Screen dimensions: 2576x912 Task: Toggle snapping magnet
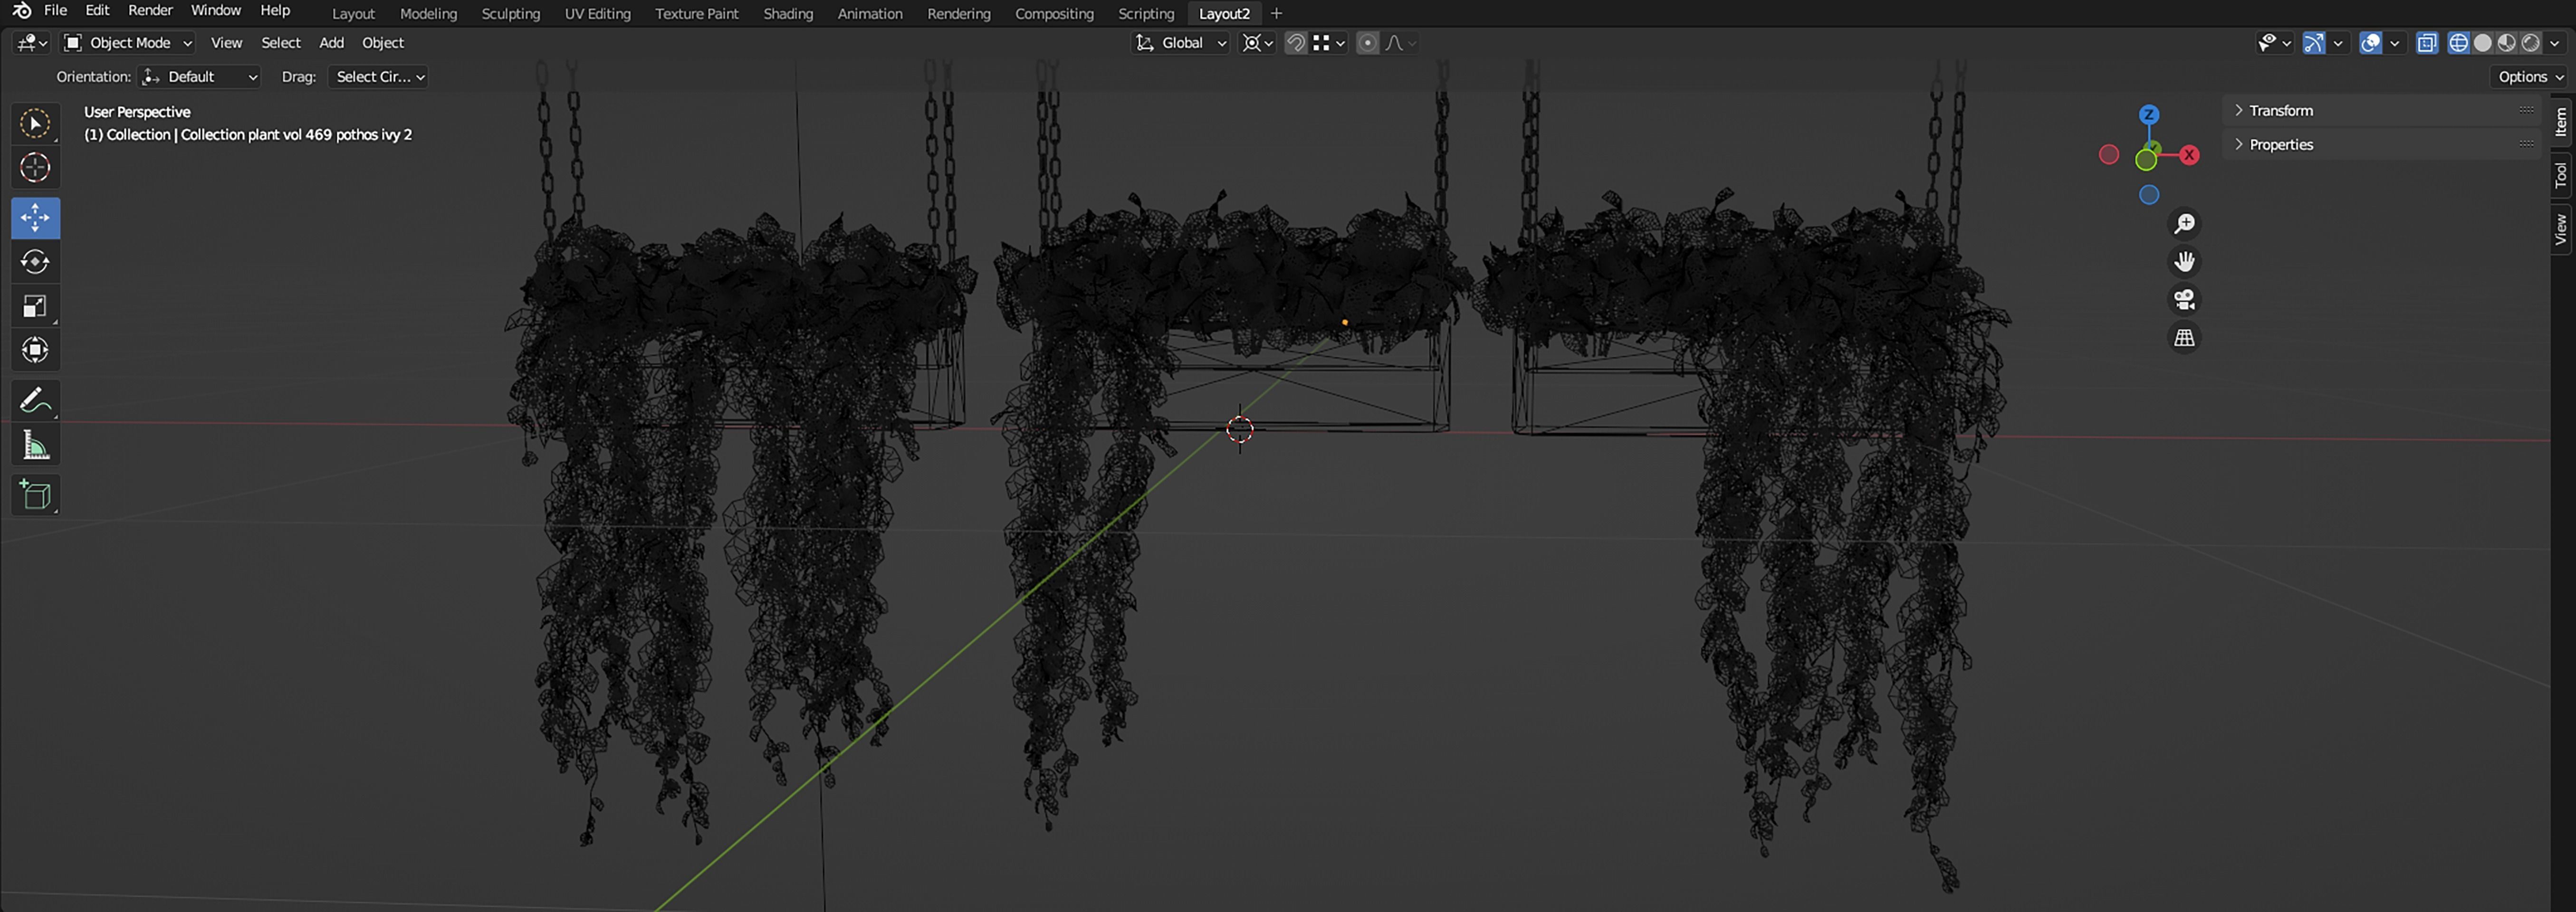point(1295,43)
